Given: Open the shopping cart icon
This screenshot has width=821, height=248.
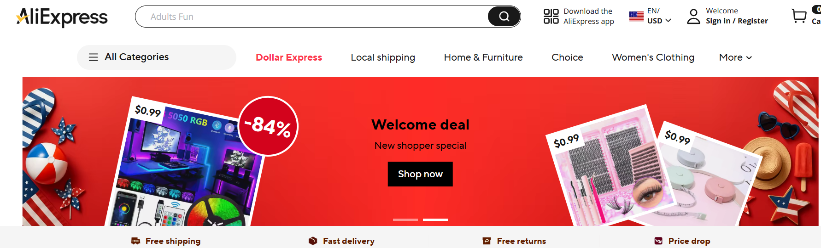Looking at the screenshot, I should pos(799,16).
